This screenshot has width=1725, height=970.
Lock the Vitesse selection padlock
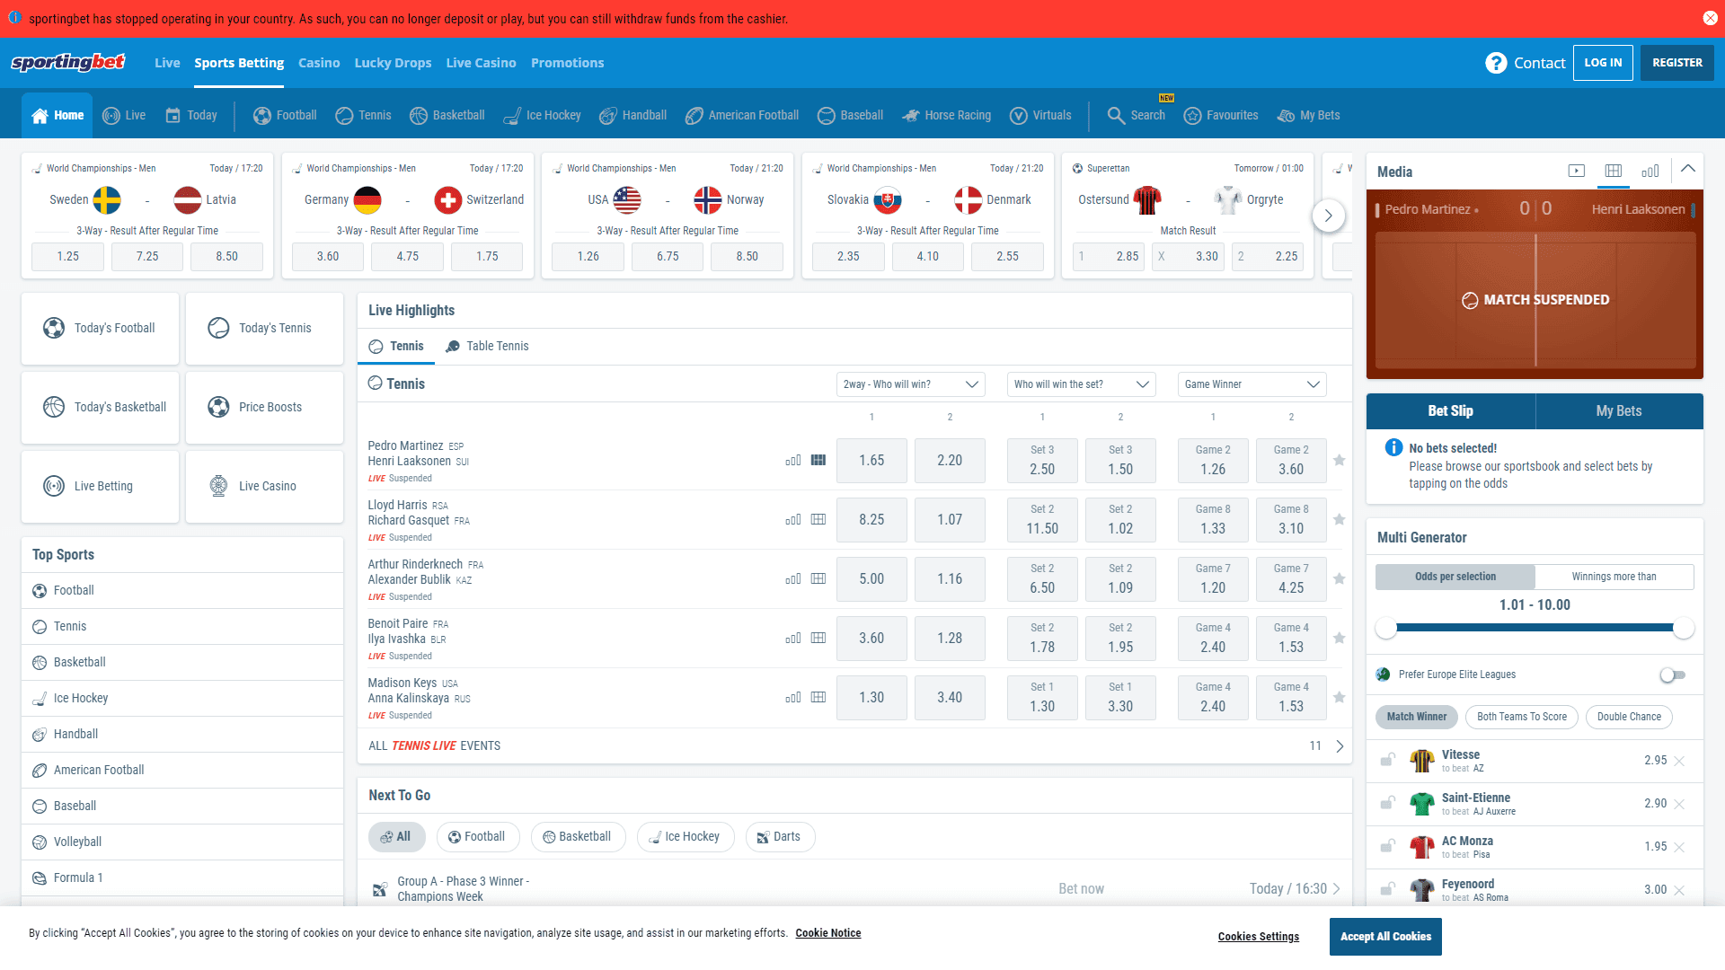click(x=1387, y=760)
